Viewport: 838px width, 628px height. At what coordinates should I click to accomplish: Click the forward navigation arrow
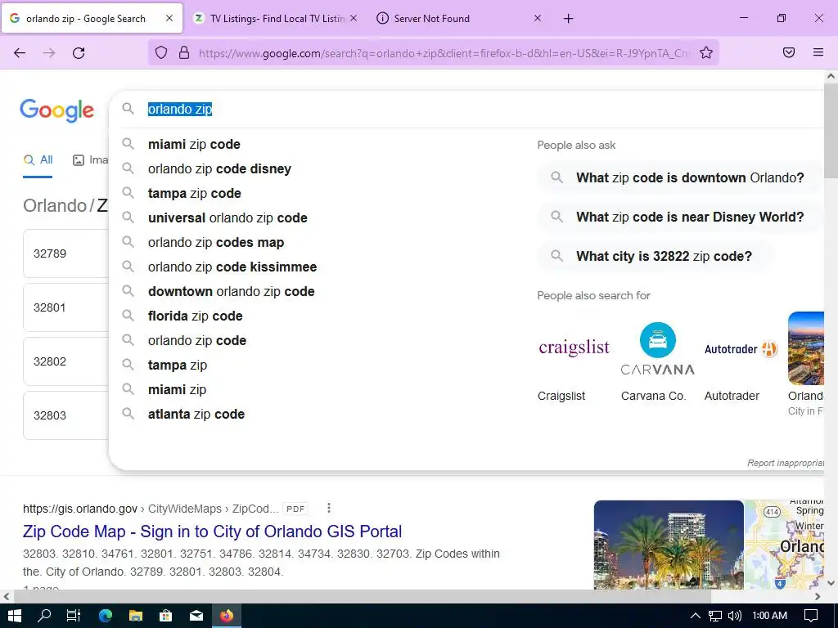[x=49, y=53]
